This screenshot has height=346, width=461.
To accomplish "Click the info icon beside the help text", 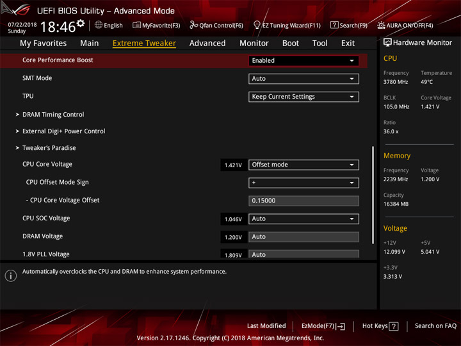I will [x=11, y=276].
